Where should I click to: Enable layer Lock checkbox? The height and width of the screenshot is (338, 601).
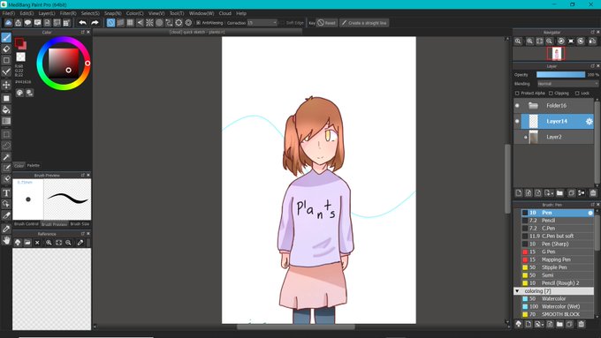point(577,93)
